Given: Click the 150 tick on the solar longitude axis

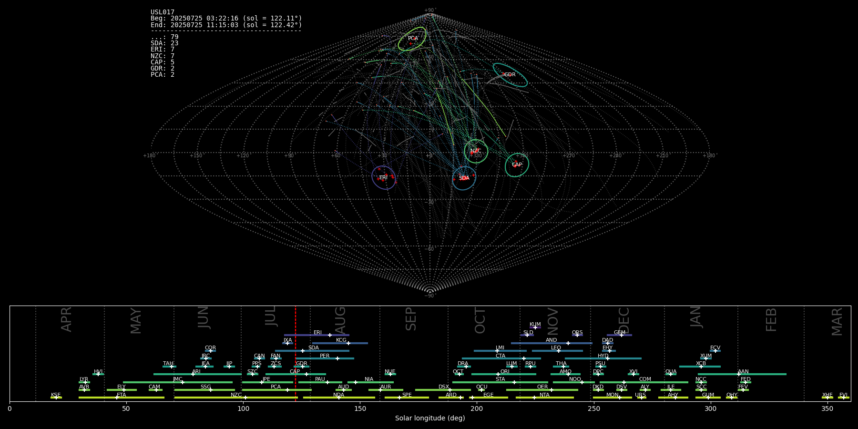Looking at the screenshot, I should tap(360, 409).
